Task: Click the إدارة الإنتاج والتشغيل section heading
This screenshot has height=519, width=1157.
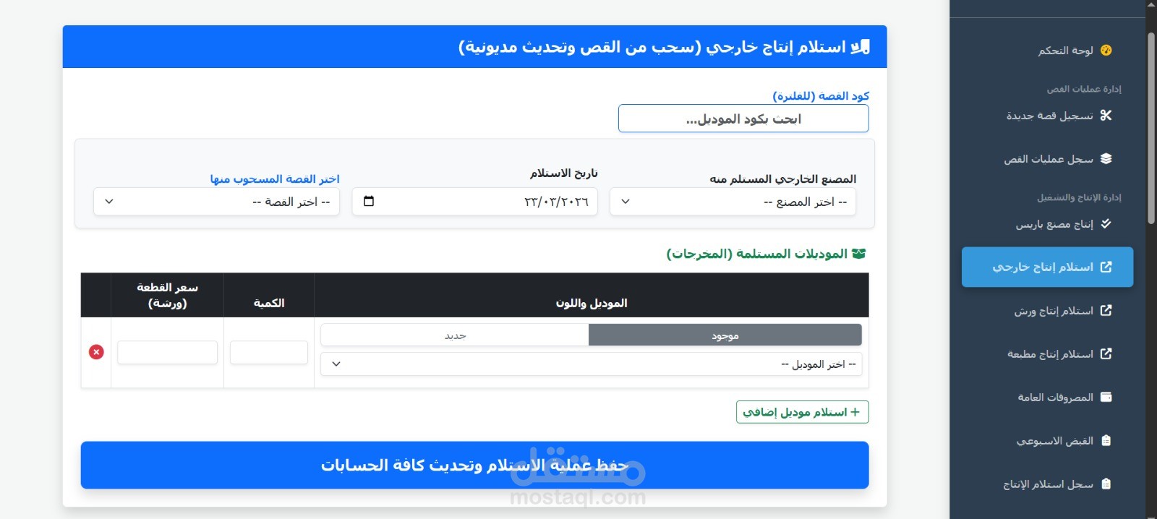Action: (1079, 197)
